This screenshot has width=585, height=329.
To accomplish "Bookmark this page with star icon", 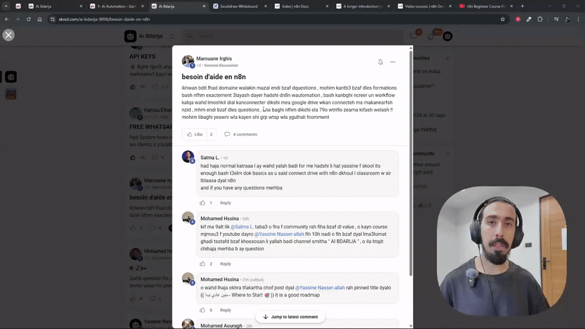I will pyautogui.click(x=503, y=19).
